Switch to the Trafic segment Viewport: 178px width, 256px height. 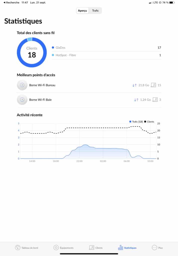click(95, 10)
